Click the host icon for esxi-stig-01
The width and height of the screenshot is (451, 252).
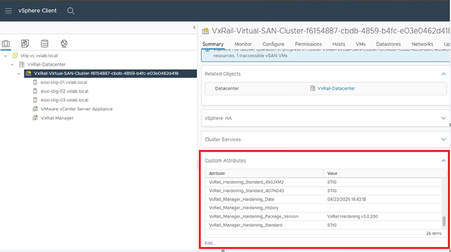point(35,82)
